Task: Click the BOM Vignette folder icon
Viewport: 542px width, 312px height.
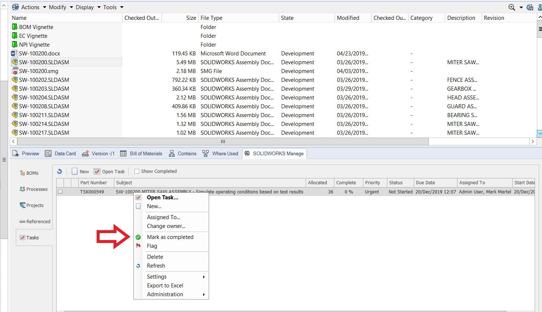Action: coord(15,27)
